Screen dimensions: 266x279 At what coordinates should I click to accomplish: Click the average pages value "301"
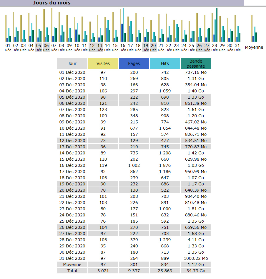(x=134, y=265)
